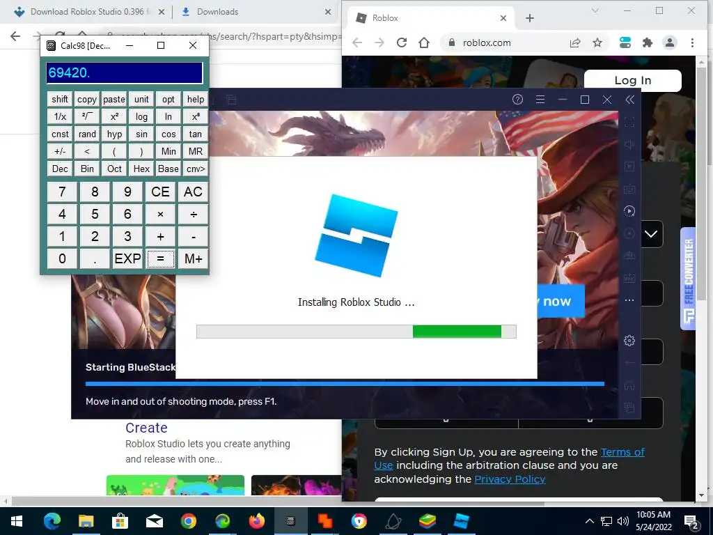This screenshot has width=713, height=535.
Task: Switch to the Downloads tab
Action: pyautogui.click(x=256, y=12)
